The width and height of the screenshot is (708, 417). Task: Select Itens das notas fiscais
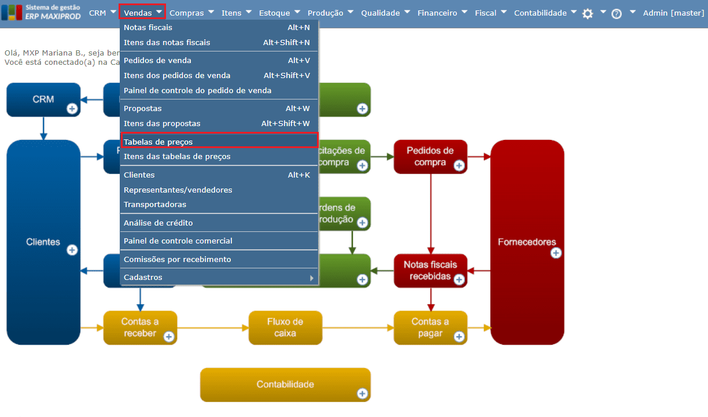coord(219,42)
